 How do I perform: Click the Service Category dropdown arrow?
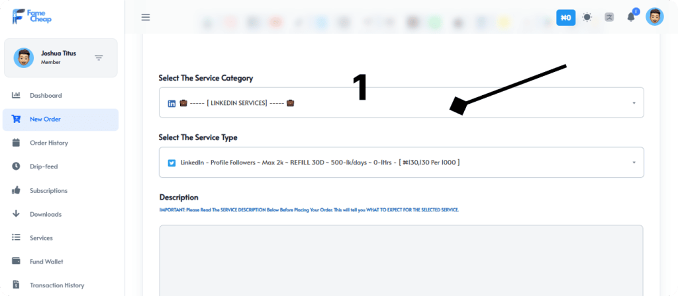coord(634,103)
